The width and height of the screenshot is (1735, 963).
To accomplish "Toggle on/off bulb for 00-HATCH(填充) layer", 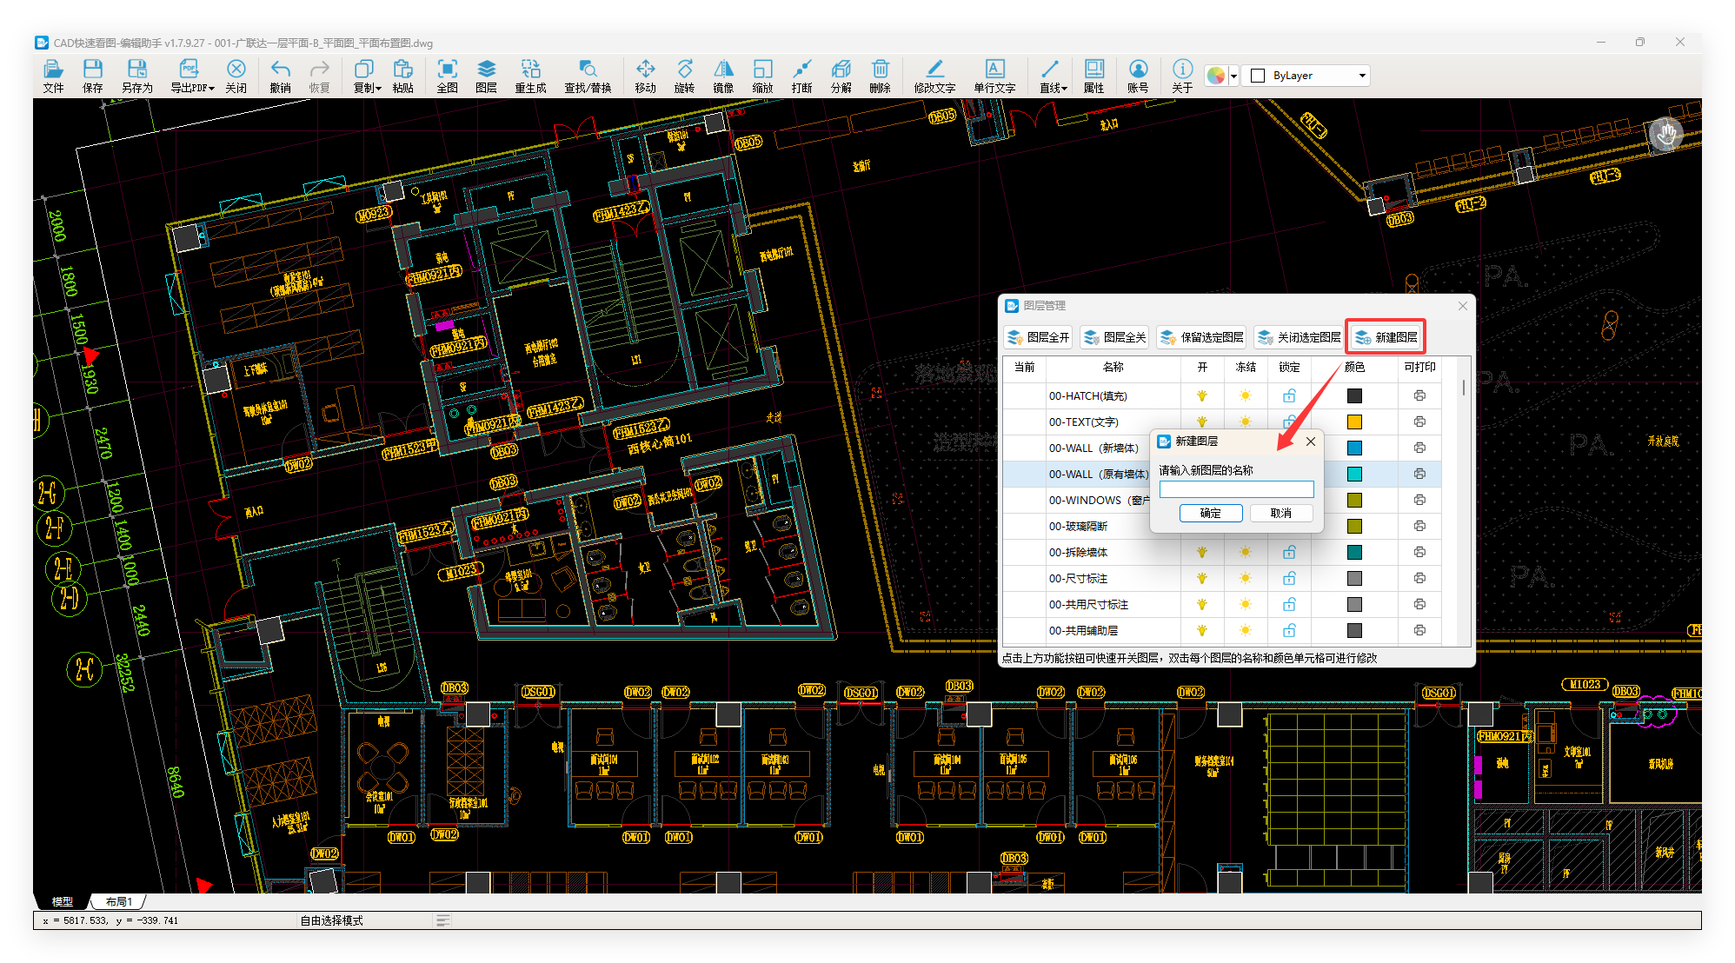I will coord(1202,395).
